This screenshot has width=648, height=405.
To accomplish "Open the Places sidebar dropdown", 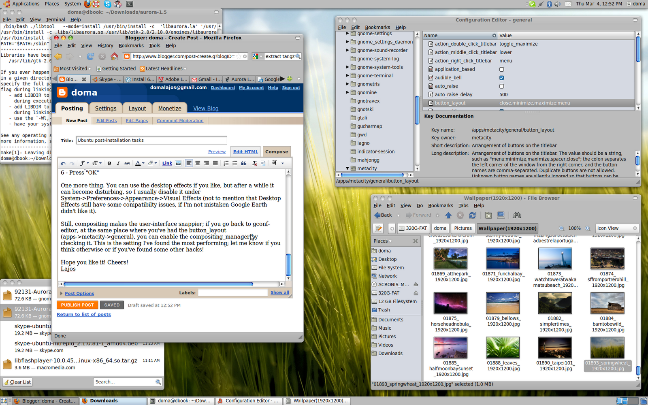I will coord(383,241).
